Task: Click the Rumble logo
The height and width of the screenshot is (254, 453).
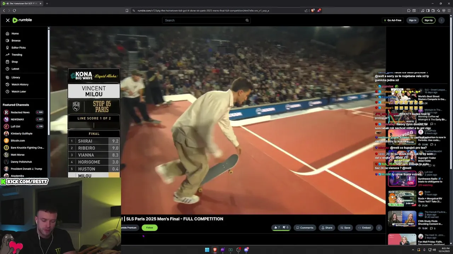Action: click(x=22, y=20)
